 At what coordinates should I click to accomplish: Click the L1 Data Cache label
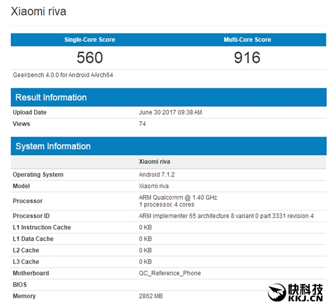33,239
